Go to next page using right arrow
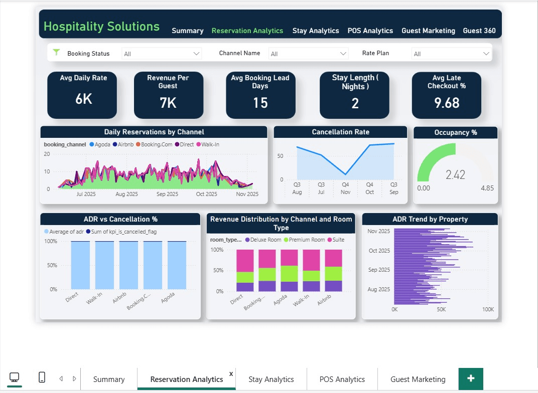This screenshot has width=538, height=393. (x=73, y=378)
